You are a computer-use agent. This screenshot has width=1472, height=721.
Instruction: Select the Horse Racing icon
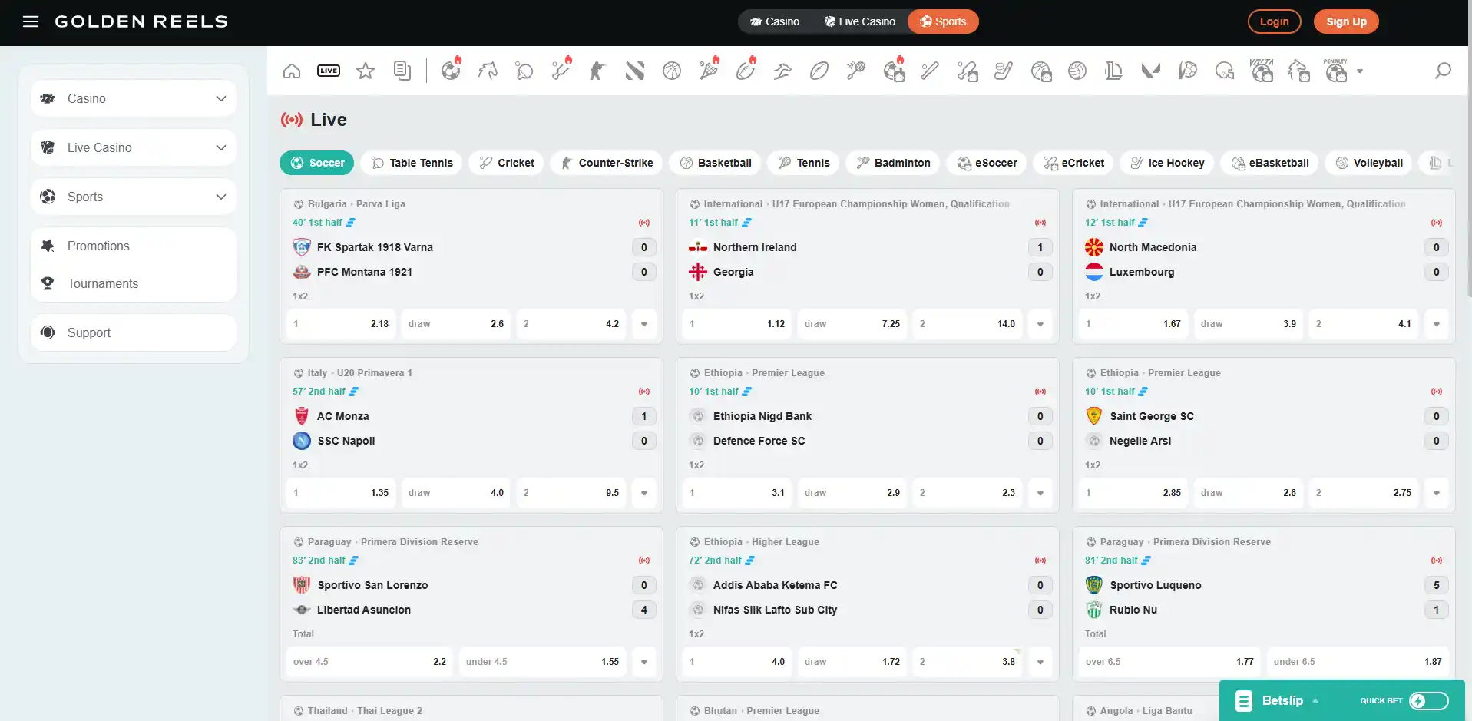pos(488,71)
